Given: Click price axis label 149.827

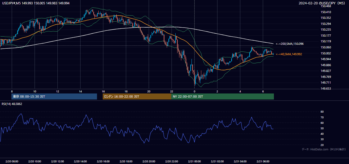Looking at the screenshot, I should (x=326, y=71).
